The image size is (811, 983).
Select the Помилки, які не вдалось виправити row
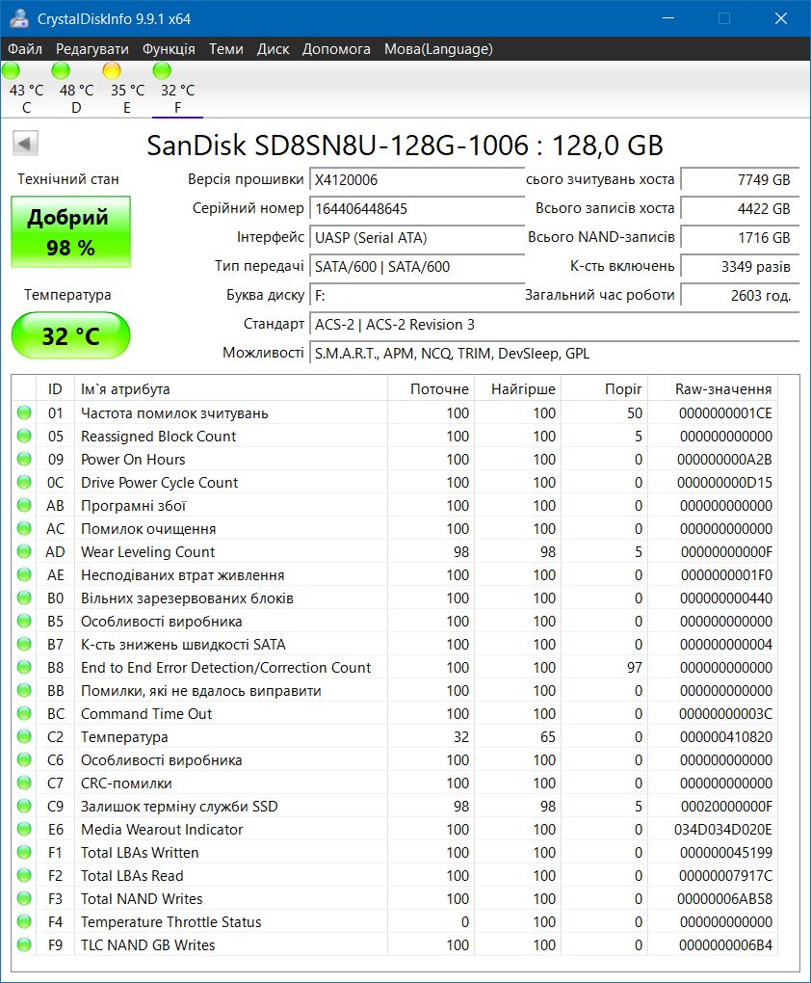(x=395, y=690)
